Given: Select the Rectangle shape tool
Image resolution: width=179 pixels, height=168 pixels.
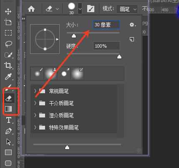Looking at the screenshot, I should [x=8, y=152].
